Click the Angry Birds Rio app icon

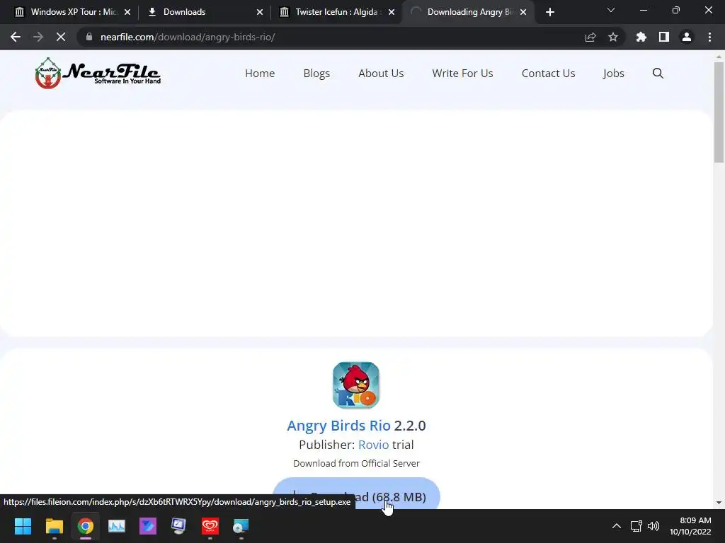(x=356, y=385)
